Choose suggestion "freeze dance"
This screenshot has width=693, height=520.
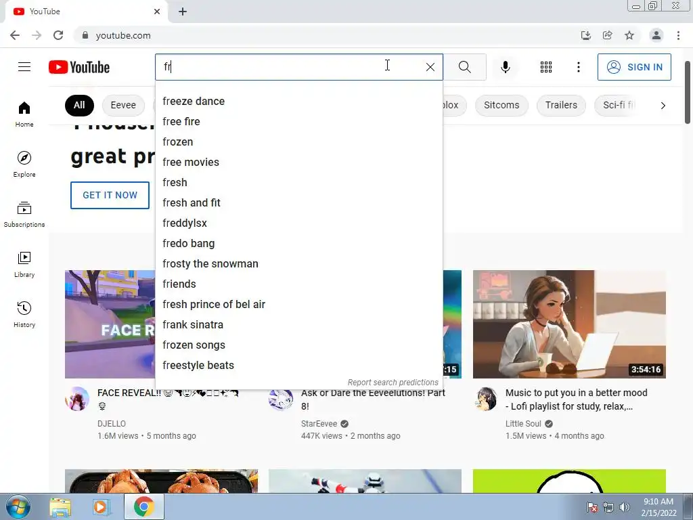point(298,102)
